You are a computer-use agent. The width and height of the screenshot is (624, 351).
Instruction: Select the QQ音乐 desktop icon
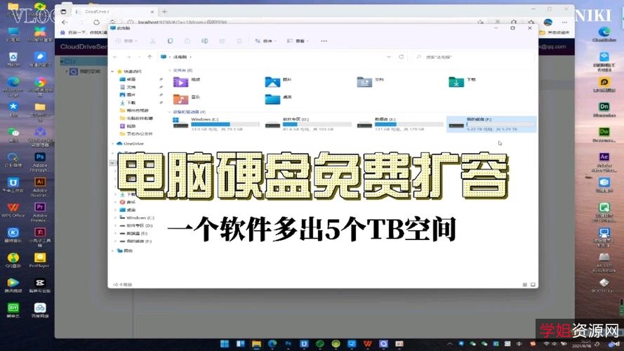pyautogui.click(x=13, y=260)
